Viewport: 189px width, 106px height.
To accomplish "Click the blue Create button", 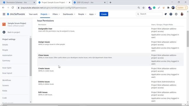I will coord(104,14).
